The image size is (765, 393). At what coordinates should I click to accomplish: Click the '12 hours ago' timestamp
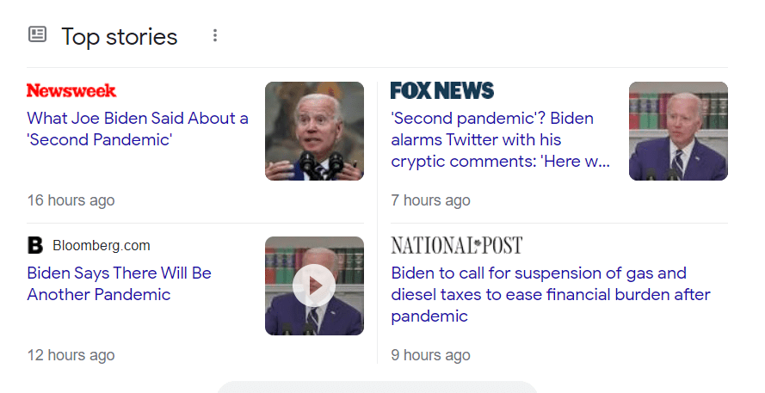(x=71, y=355)
